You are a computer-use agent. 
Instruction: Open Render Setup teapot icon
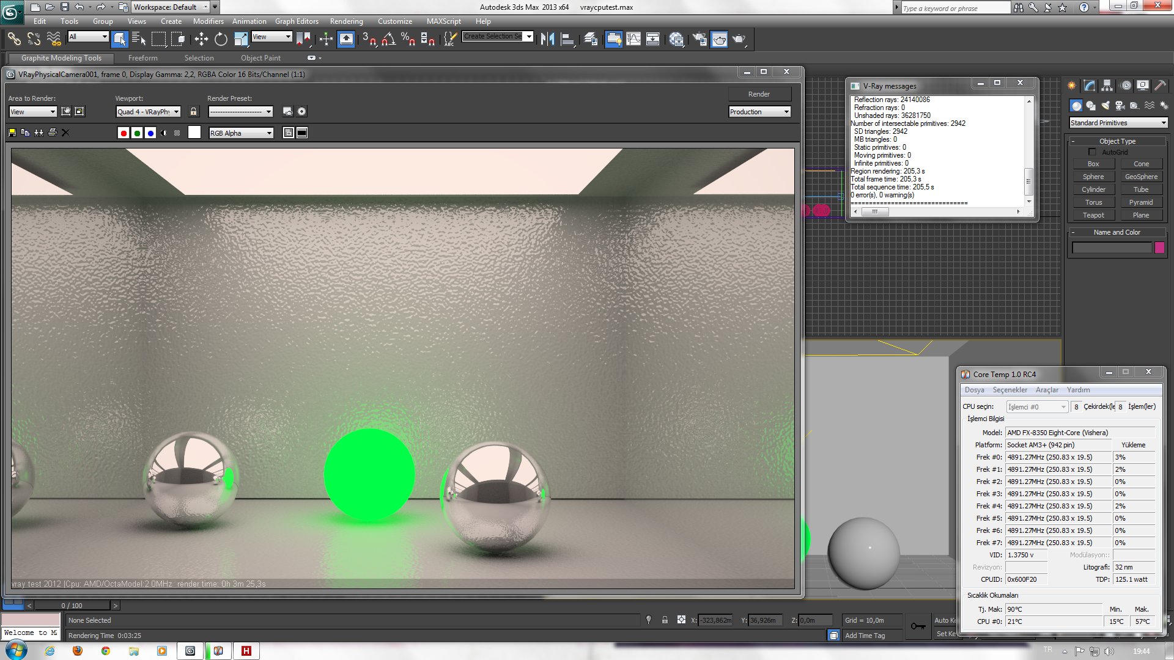coord(700,39)
